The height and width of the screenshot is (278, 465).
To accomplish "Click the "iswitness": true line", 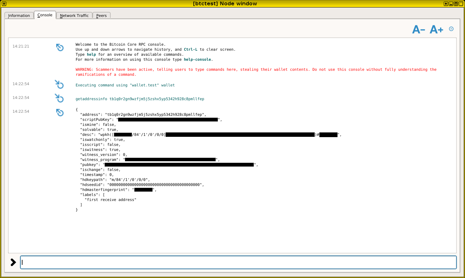I will pyautogui.click(x=100, y=150).
